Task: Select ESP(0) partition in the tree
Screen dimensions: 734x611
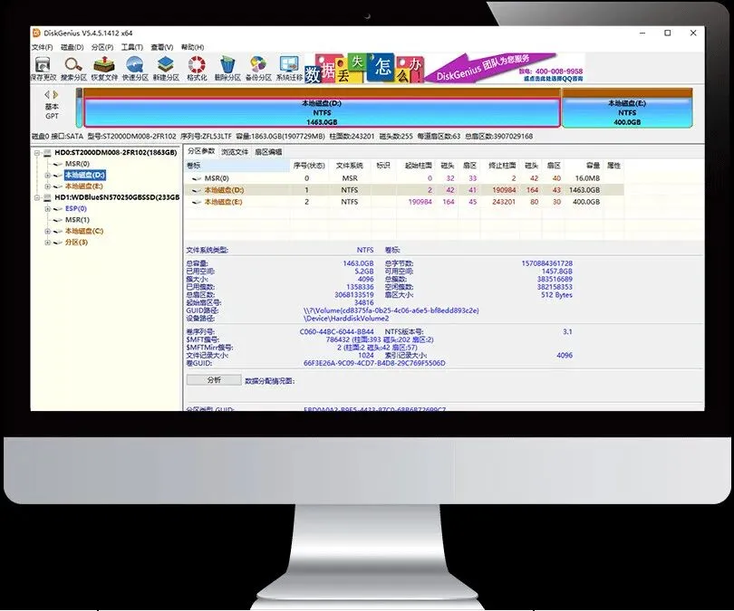Action: point(76,208)
